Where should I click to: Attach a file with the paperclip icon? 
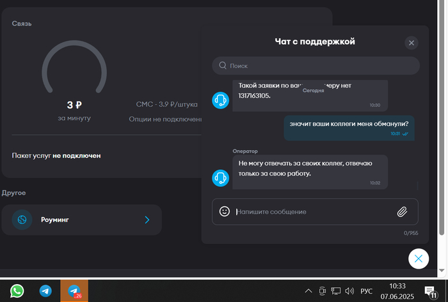pos(402,211)
